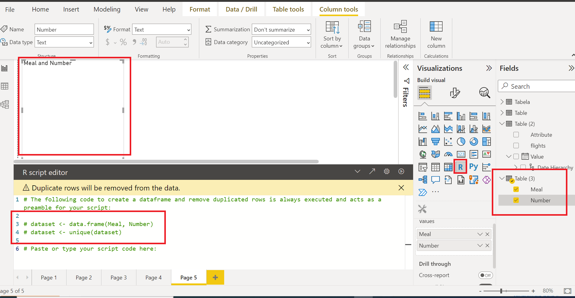Uncheck the Number field checkbox
The width and height of the screenshot is (575, 298).
pyautogui.click(x=516, y=200)
